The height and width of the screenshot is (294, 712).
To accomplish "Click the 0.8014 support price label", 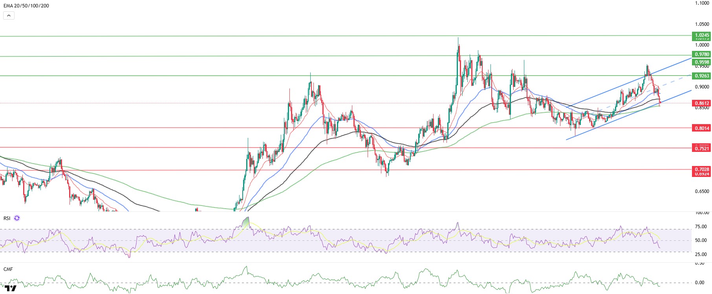I will tap(702, 128).
